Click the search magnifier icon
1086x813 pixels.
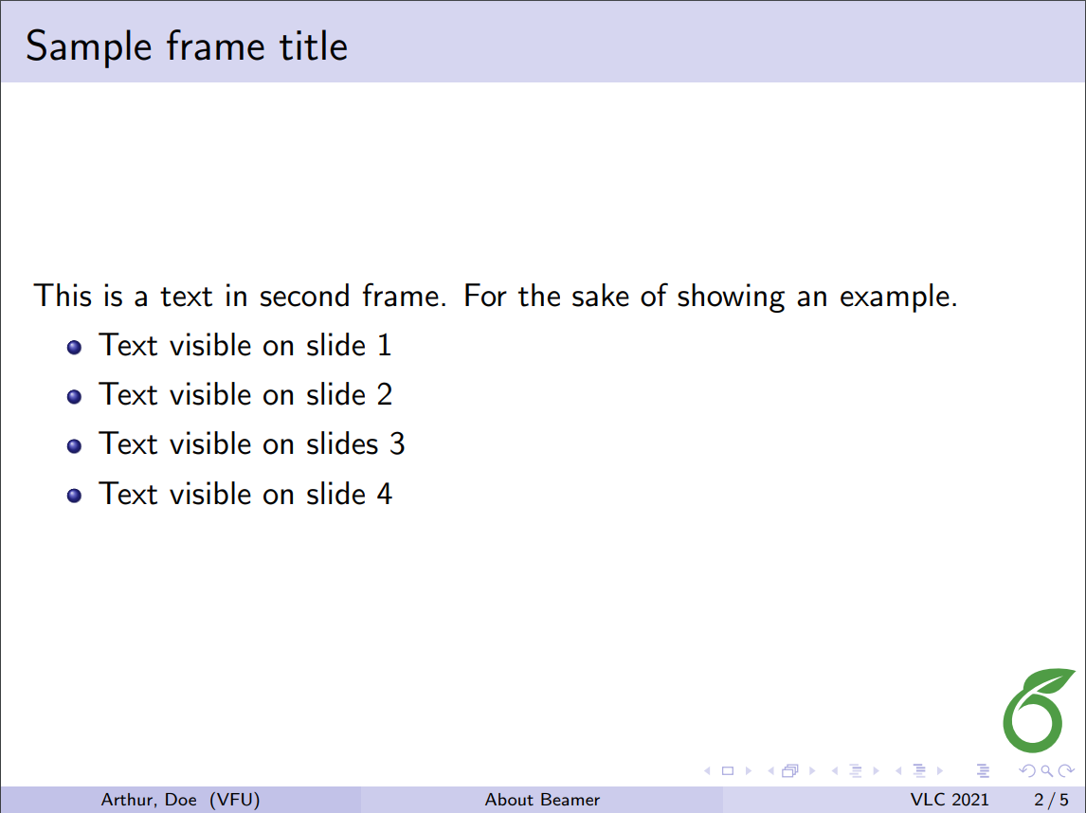[x=1045, y=771]
